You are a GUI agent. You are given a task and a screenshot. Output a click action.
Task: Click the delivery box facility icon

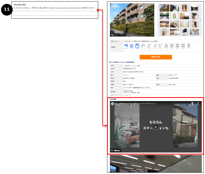click(x=137, y=46)
